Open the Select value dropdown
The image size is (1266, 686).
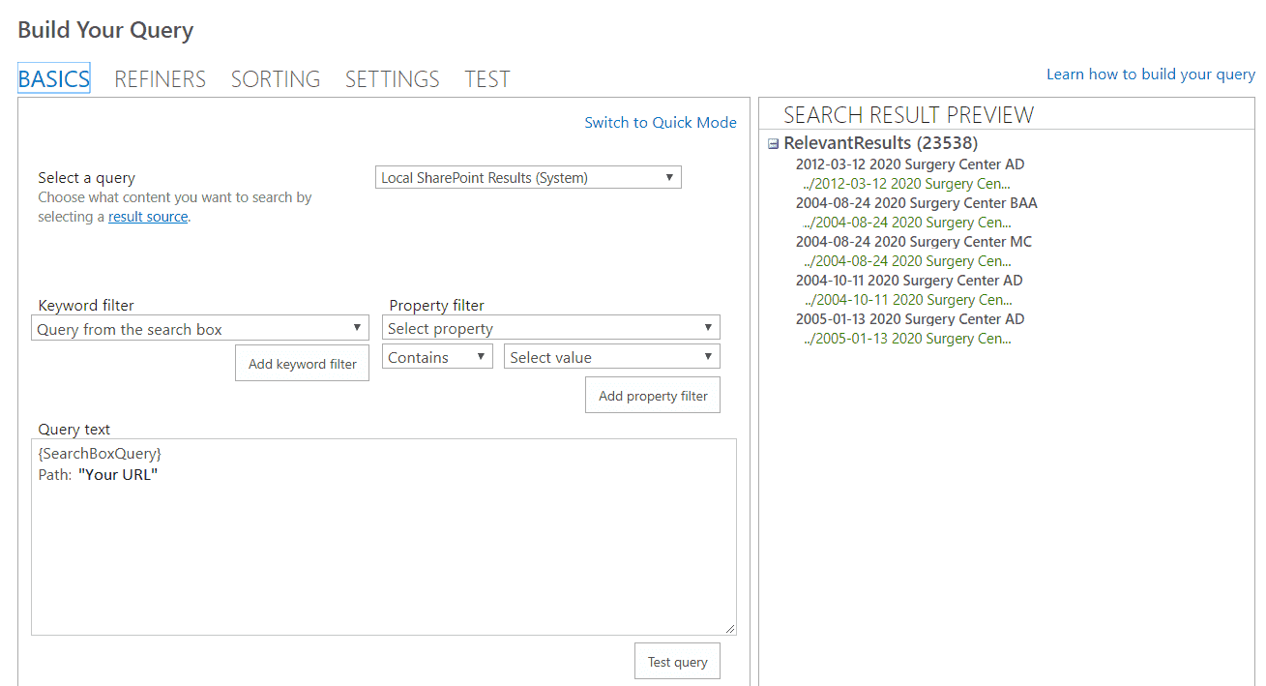pyautogui.click(x=612, y=357)
